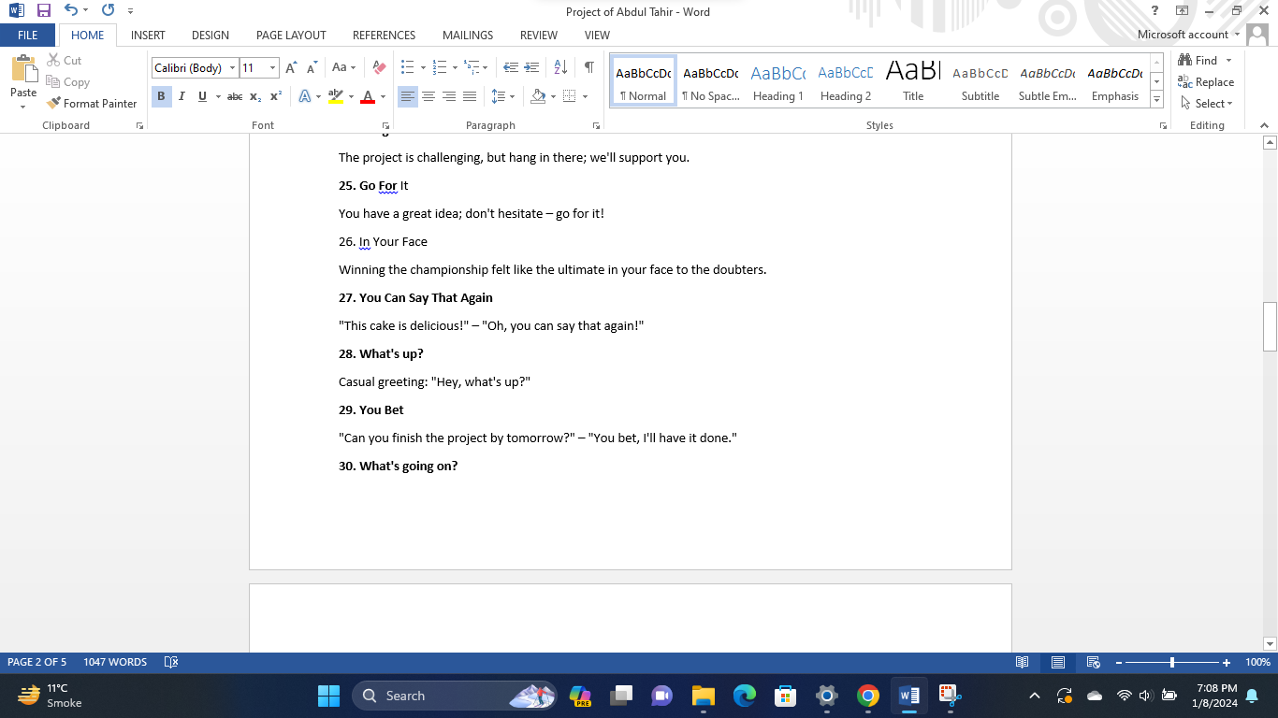
Task: Switch to the PAGE LAYOUT tab
Action: [x=291, y=35]
